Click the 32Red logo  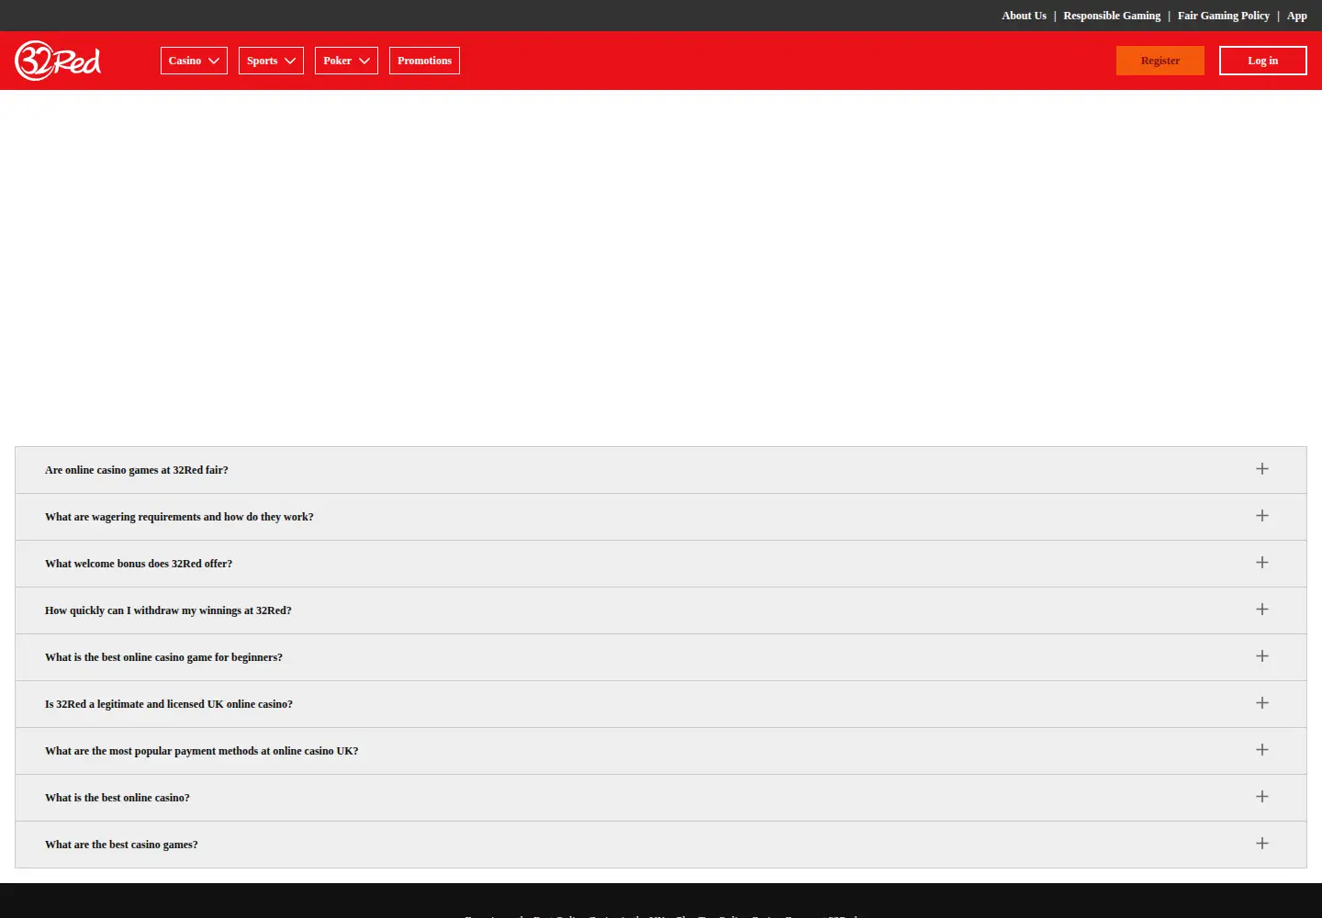pos(58,61)
